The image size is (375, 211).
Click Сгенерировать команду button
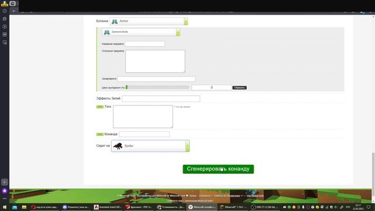pos(218,169)
